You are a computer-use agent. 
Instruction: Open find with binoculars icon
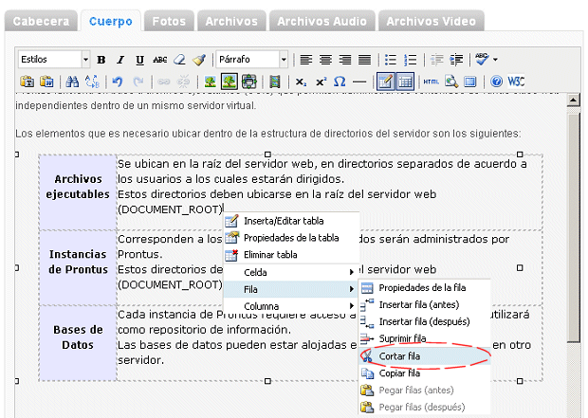pyautogui.click(x=72, y=82)
